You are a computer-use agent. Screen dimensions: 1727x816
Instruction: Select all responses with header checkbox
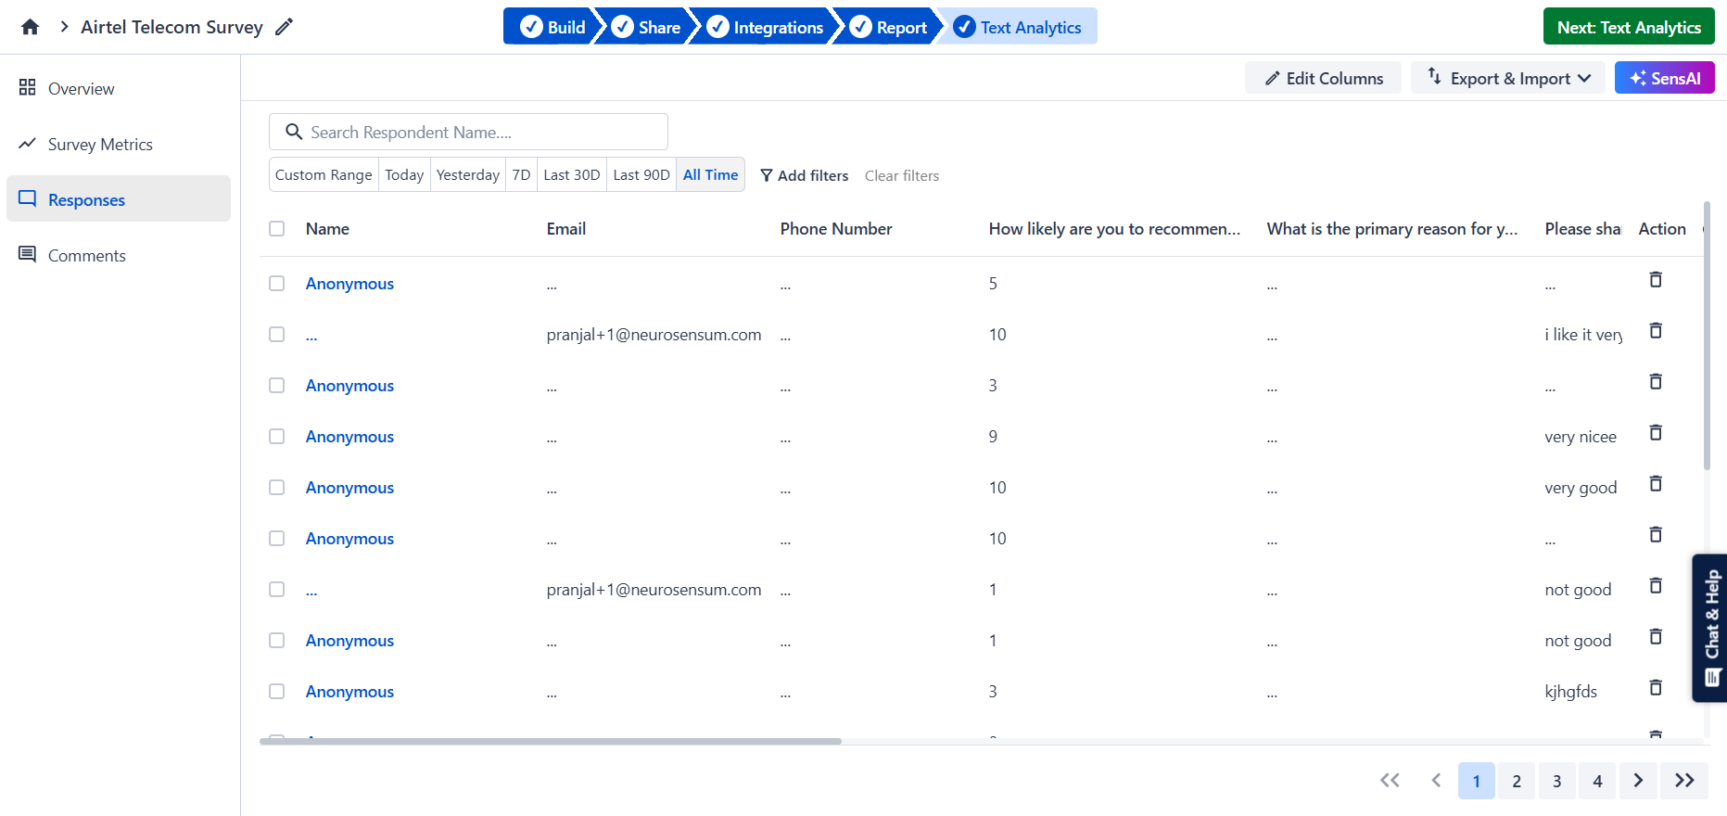tap(276, 228)
